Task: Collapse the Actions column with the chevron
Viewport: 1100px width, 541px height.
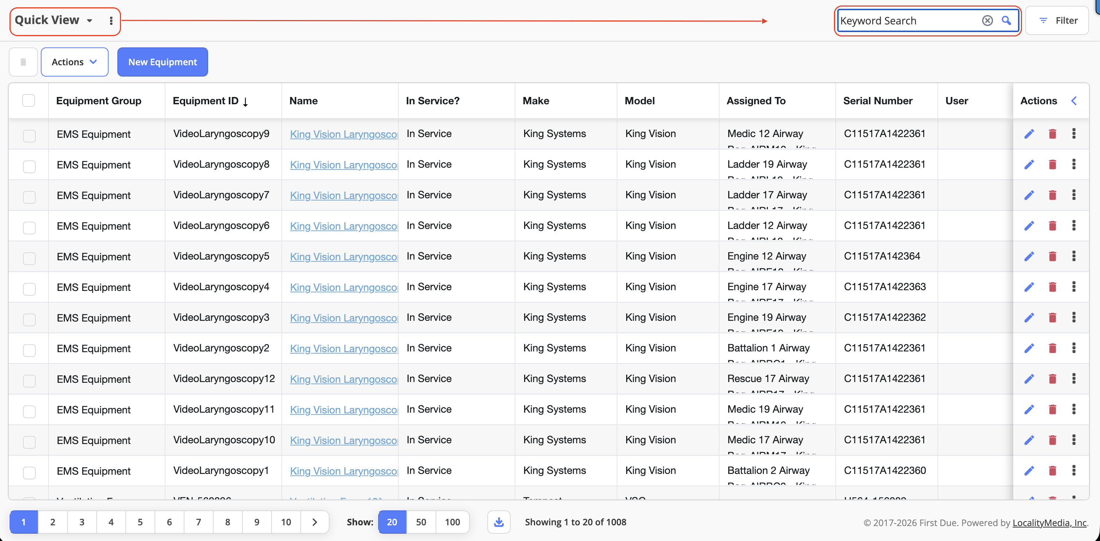Action: coord(1074,101)
